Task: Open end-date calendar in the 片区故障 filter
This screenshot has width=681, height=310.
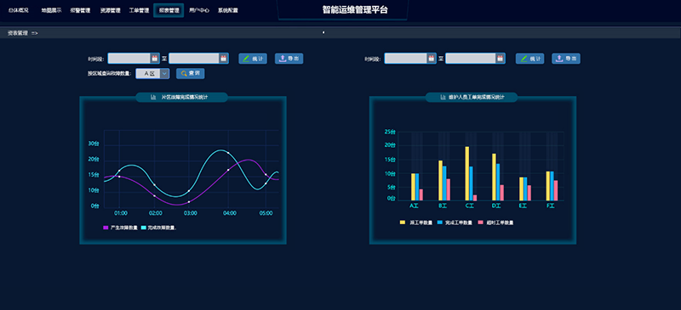Action: pyautogui.click(x=223, y=59)
